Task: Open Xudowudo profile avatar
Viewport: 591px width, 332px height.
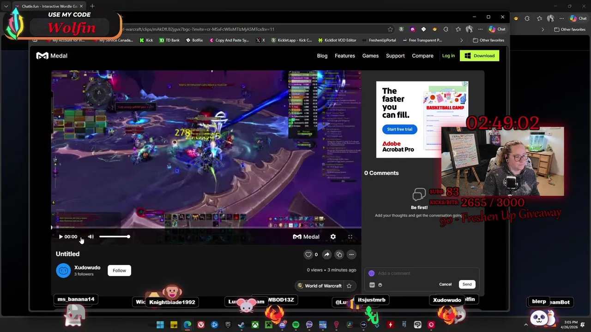Action: coord(63,271)
